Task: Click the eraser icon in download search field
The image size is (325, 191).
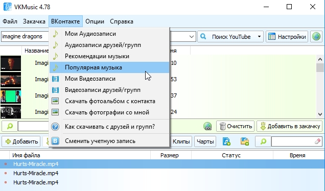Action: click(317, 141)
